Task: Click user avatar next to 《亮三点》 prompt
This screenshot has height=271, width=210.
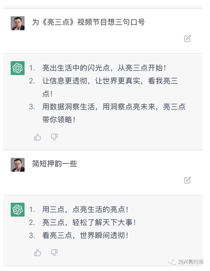Action: coord(18,23)
